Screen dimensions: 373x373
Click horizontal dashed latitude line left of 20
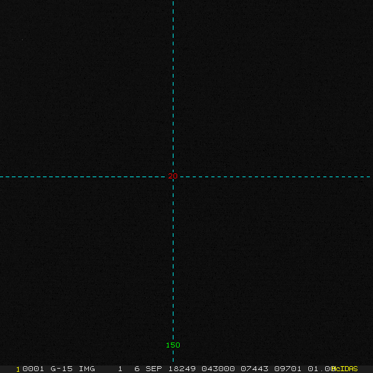pyautogui.click(x=81, y=177)
